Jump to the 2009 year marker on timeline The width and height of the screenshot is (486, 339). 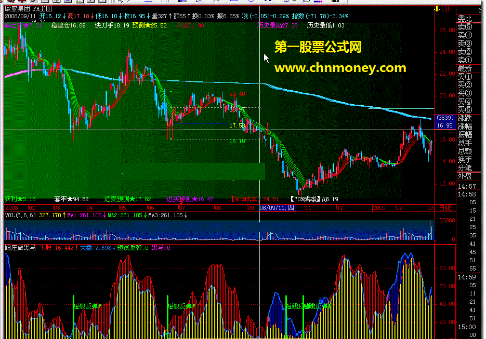click(x=379, y=208)
